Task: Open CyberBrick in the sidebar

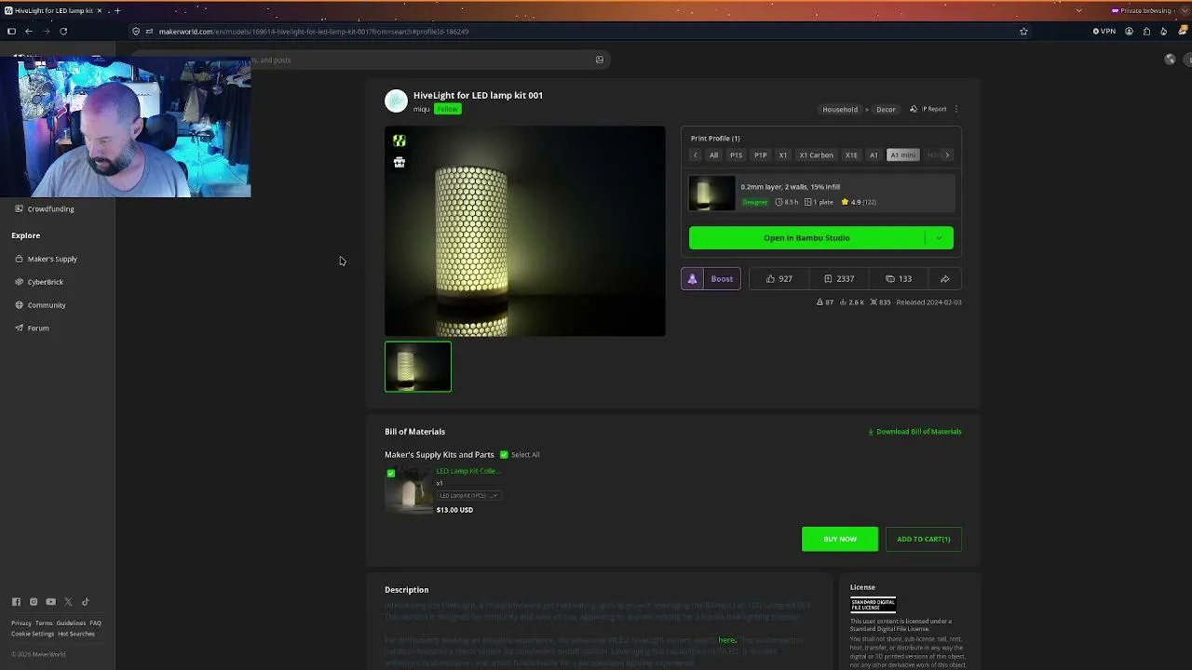Action: [45, 282]
